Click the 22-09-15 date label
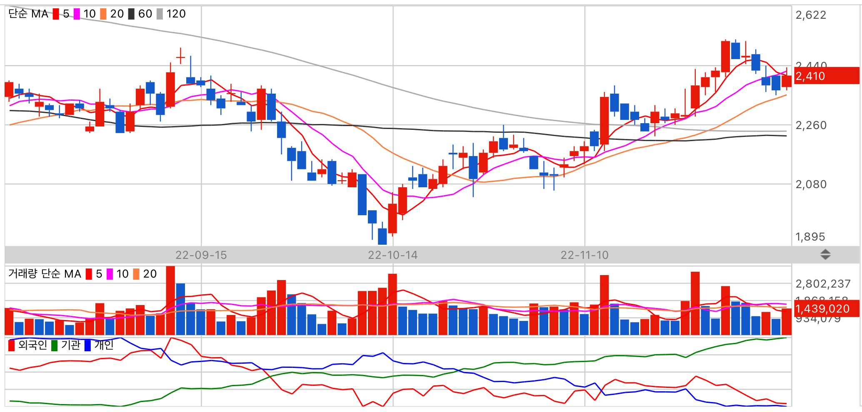 [x=201, y=255]
